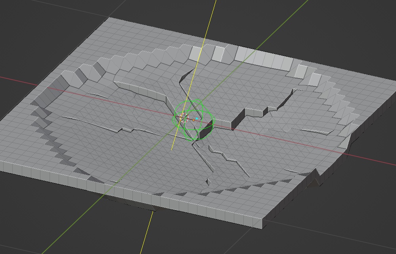Click the orange object origin dot
This screenshot has height=254, width=396.
pyautogui.click(x=193, y=120)
